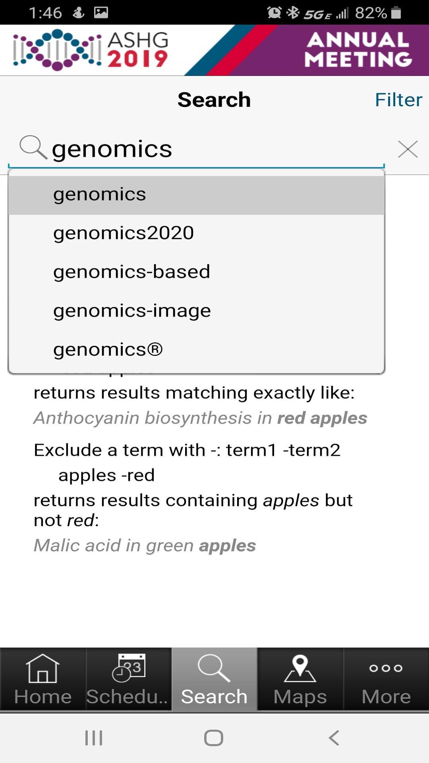
Task: Tap the 'Malic acid in green apples' example
Action: (145, 545)
